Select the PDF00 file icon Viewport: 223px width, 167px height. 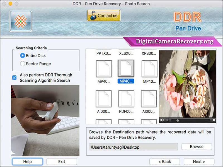pos(126,99)
